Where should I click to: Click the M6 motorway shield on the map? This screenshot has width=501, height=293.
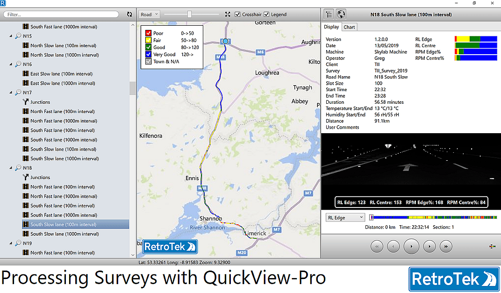pyautogui.click(x=260, y=52)
